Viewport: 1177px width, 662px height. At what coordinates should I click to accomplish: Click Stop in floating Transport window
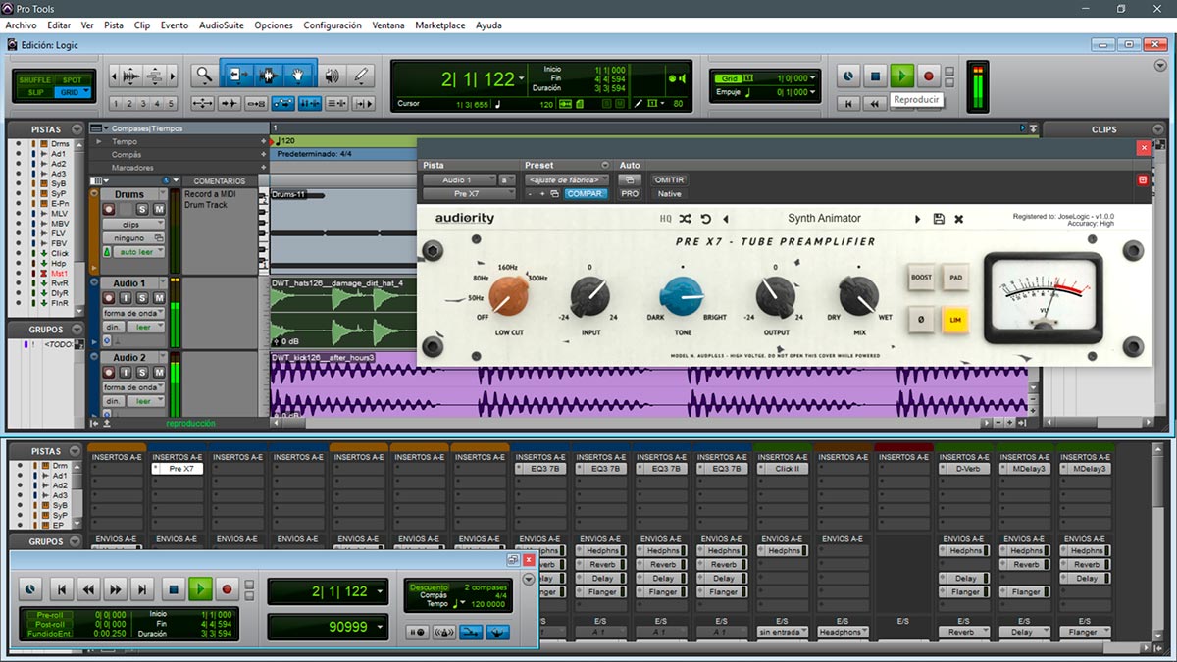174,589
